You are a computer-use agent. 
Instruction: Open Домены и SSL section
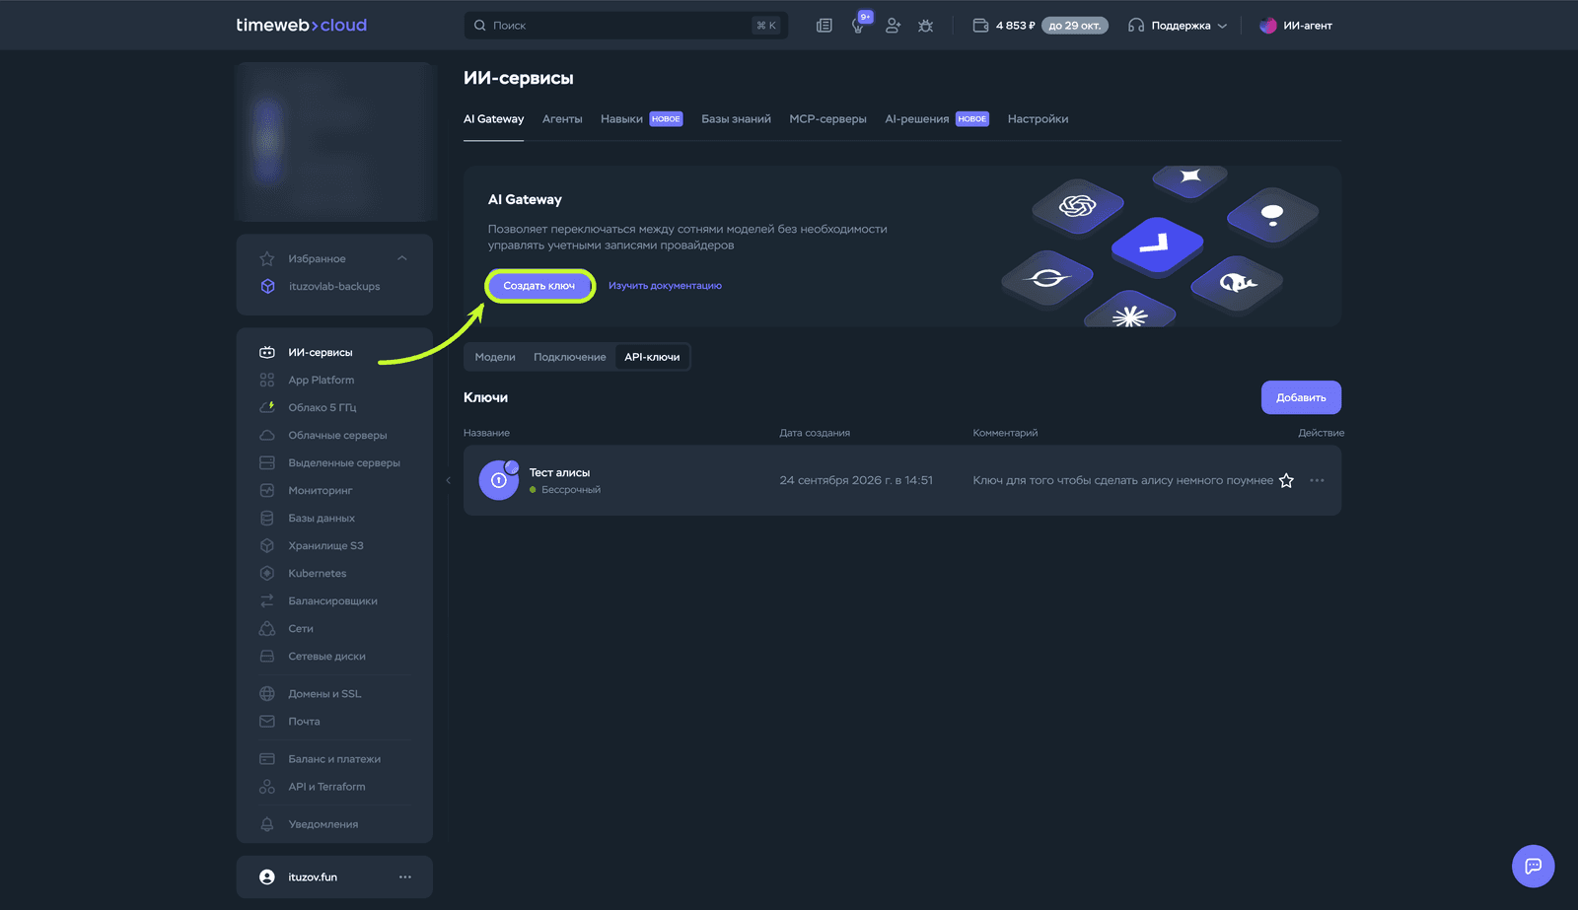pyautogui.click(x=324, y=693)
